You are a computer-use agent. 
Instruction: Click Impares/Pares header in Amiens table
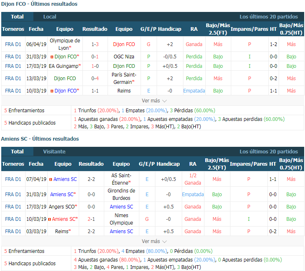pyautogui.click(x=248, y=164)
